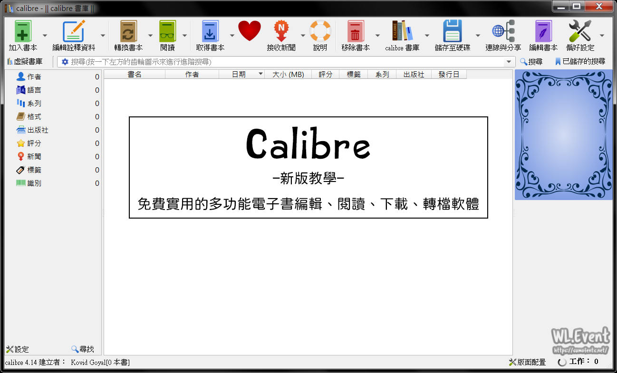This screenshot has width=617, height=373.
Task: Click calibre 4.14 status bar text
Action: point(67,363)
